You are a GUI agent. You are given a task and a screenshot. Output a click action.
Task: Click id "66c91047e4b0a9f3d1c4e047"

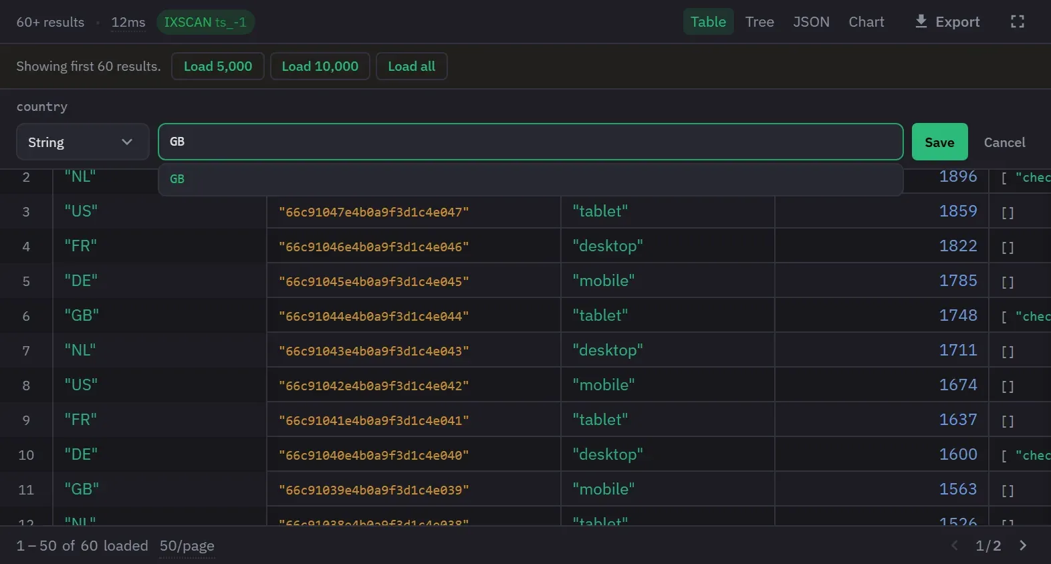[x=374, y=212]
